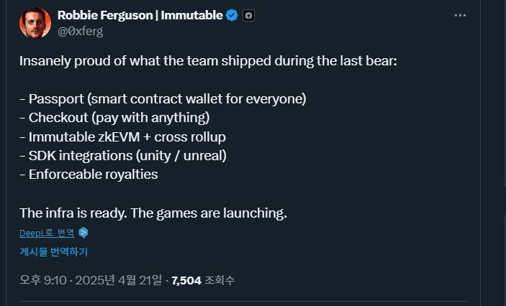506x306 pixels.
Task: Open the Robbie Ferguson | Immutable display name
Action: pyautogui.click(x=140, y=15)
